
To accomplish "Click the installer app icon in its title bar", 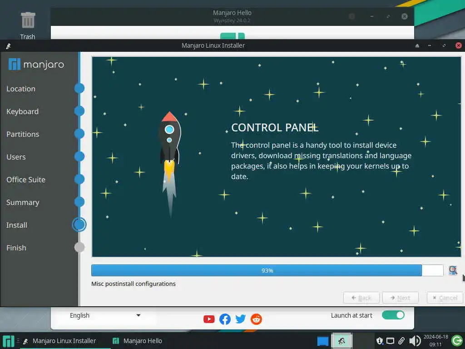I will 8,46.
